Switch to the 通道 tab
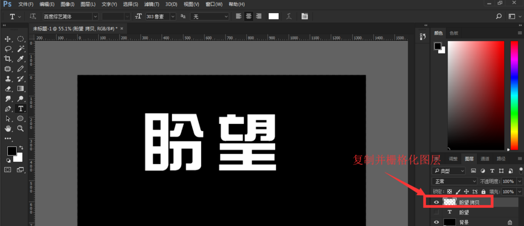The width and height of the screenshot is (524, 226). tap(485, 159)
